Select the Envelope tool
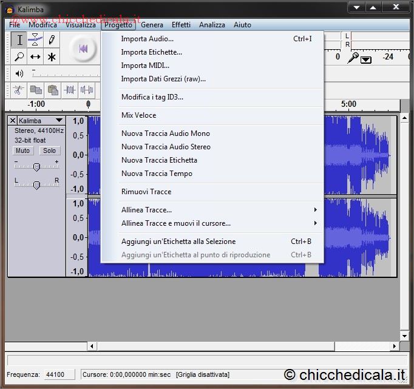The image size is (414, 389). point(36,40)
